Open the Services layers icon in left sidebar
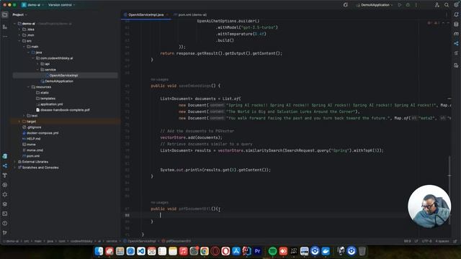This screenshot has width=461, height=259. point(5,204)
